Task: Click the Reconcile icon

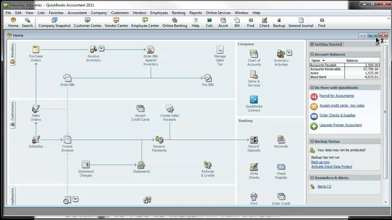Action: click(x=281, y=140)
